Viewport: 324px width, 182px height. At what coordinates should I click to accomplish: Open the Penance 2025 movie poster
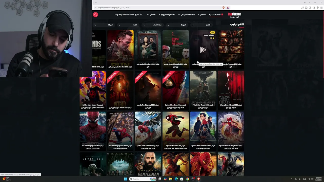coord(231,49)
